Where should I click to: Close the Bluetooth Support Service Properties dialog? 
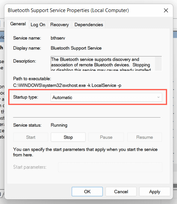(x=166, y=10)
